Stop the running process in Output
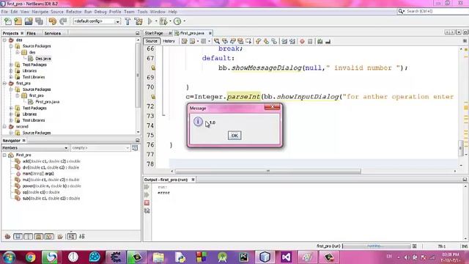 (147, 203)
